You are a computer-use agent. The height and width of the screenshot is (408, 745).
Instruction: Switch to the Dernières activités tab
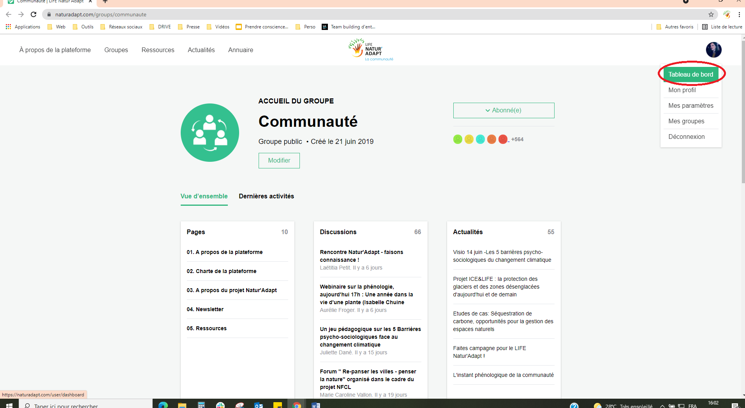pos(266,196)
